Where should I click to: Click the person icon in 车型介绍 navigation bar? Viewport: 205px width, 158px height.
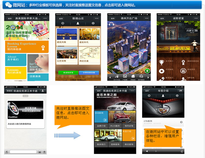point(163,96)
